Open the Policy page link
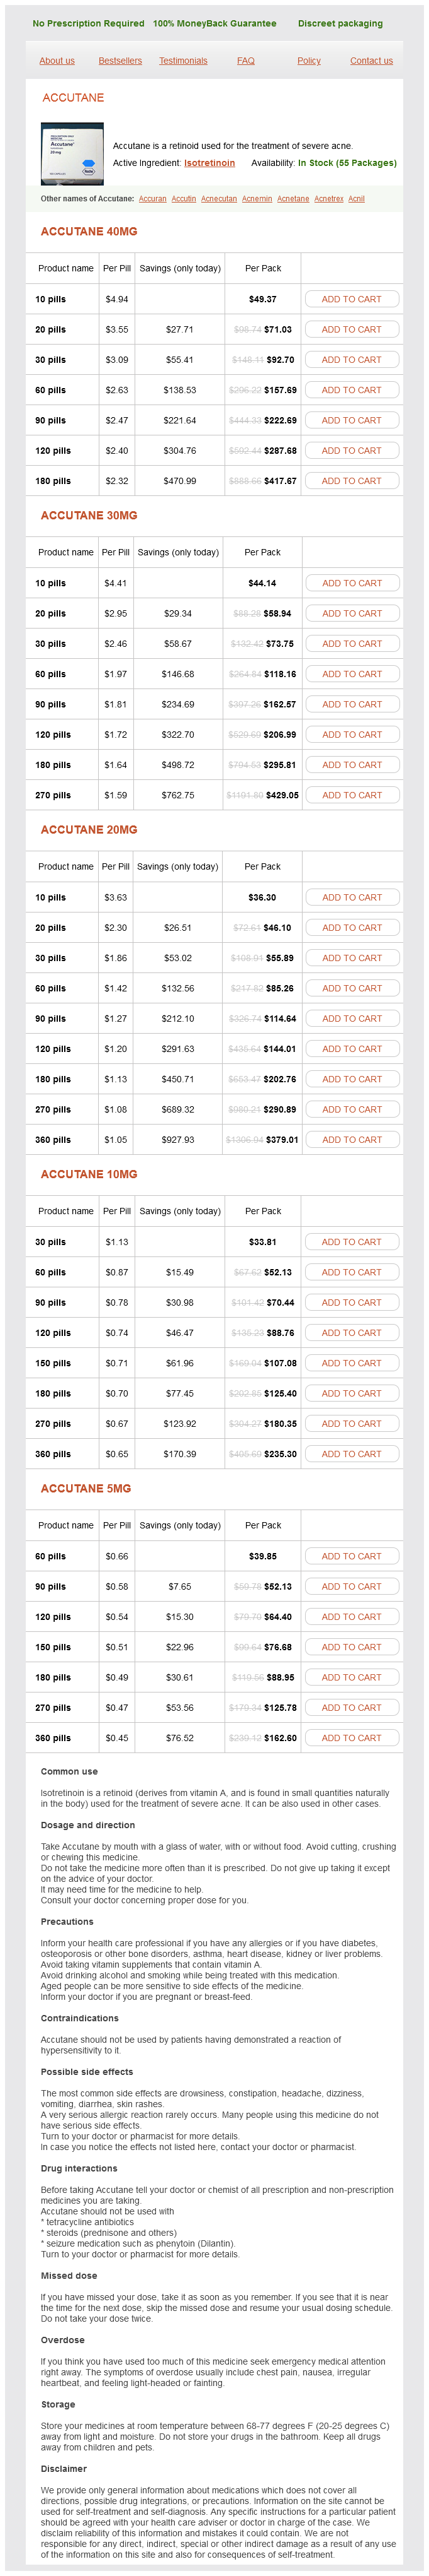 click(309, 61)
